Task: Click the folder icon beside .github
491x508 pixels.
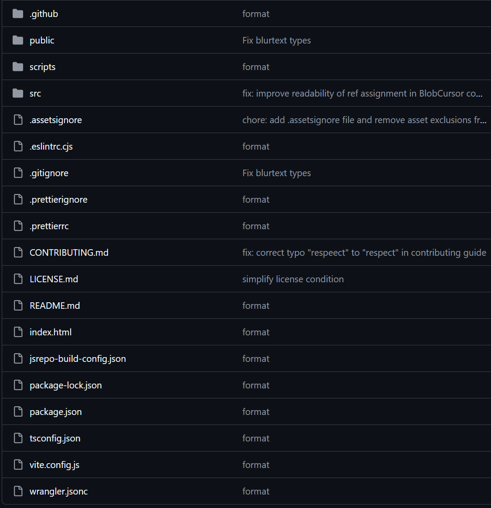Action: [18, 14]
